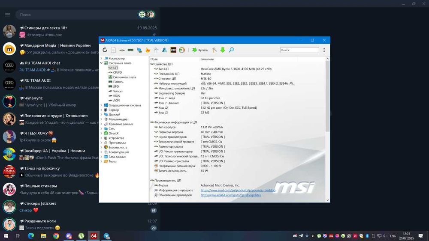The image size is (429, 241).
Task: Click the magnifier search icon in toolbar
Action: [231, 50]
